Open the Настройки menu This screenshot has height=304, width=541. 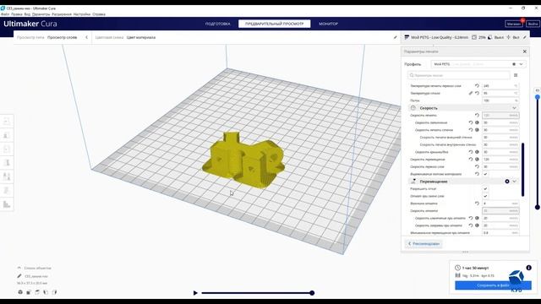pos(82,14)
